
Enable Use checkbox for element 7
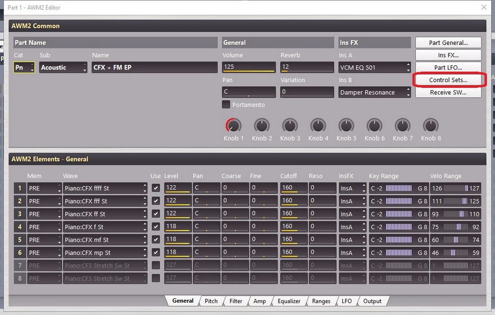[155, 265]
